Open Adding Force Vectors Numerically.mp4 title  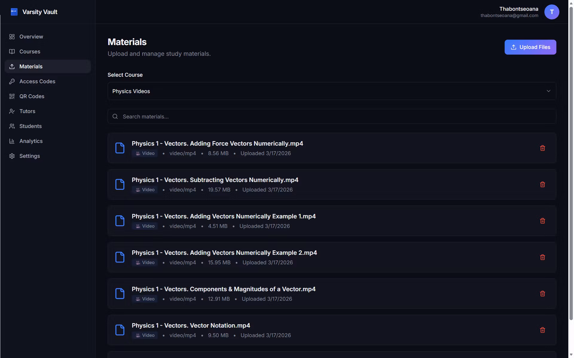217,143
